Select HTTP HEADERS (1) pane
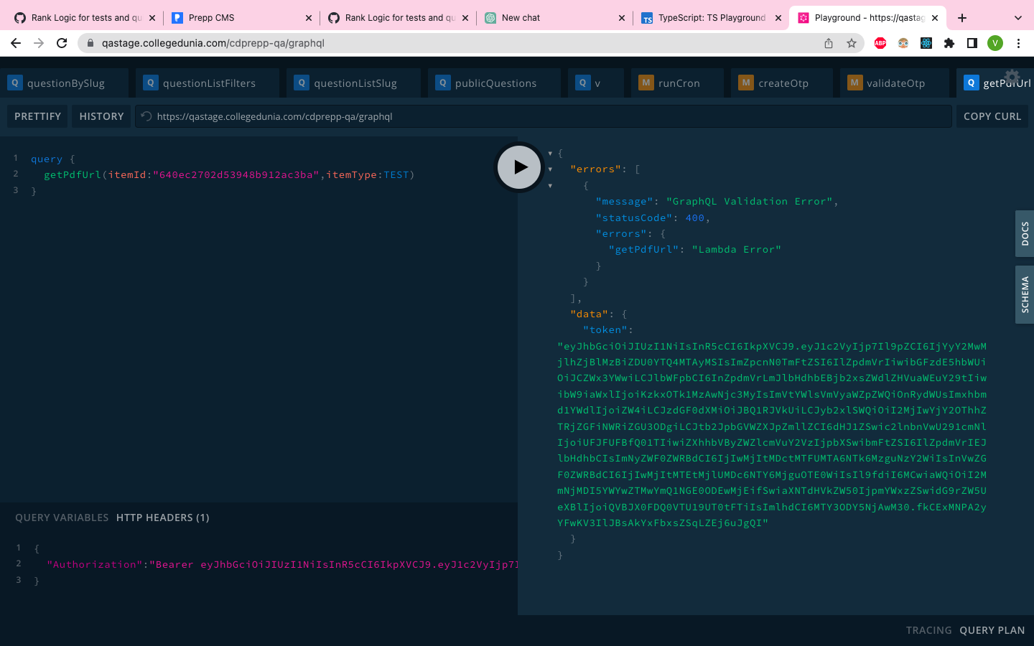Viewport: 1034px width, 646px height. [163, 518]
